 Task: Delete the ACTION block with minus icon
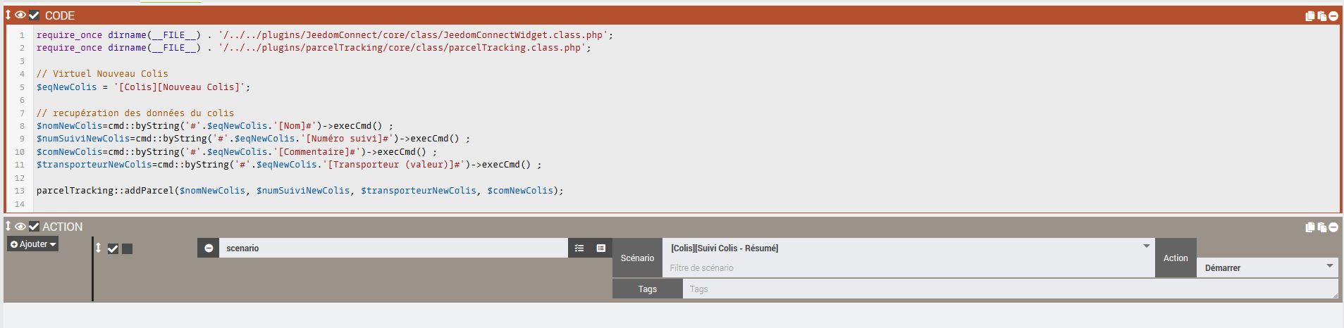click(1333, 227)
